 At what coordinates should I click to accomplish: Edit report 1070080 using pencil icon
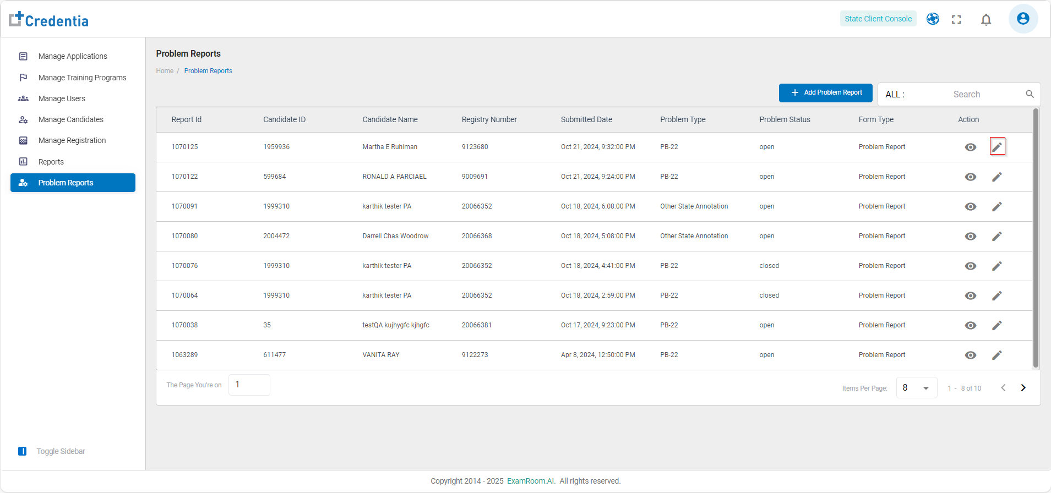tap(997, 236)
